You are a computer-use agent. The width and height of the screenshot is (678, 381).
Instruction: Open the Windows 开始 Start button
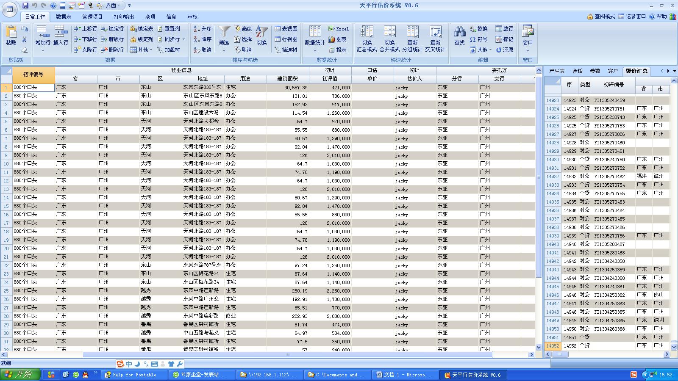(20, 375)
